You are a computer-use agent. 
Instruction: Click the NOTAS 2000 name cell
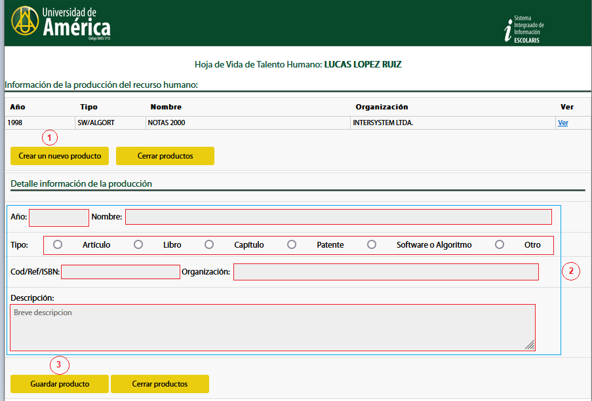tap(248, 123)
